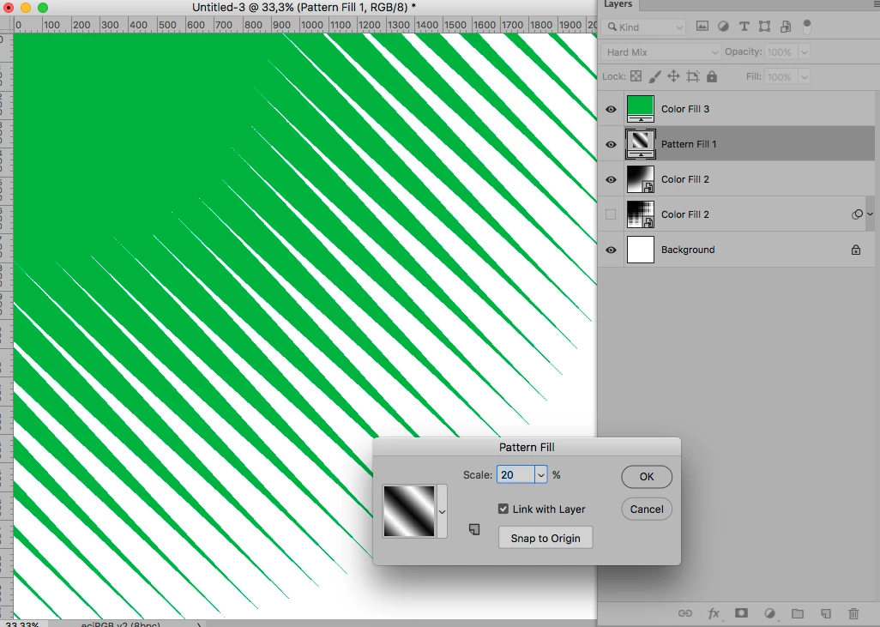This screenshot has width=880, height=627.
Task: Click the link layers chain icon
Action: click(684, 613)
